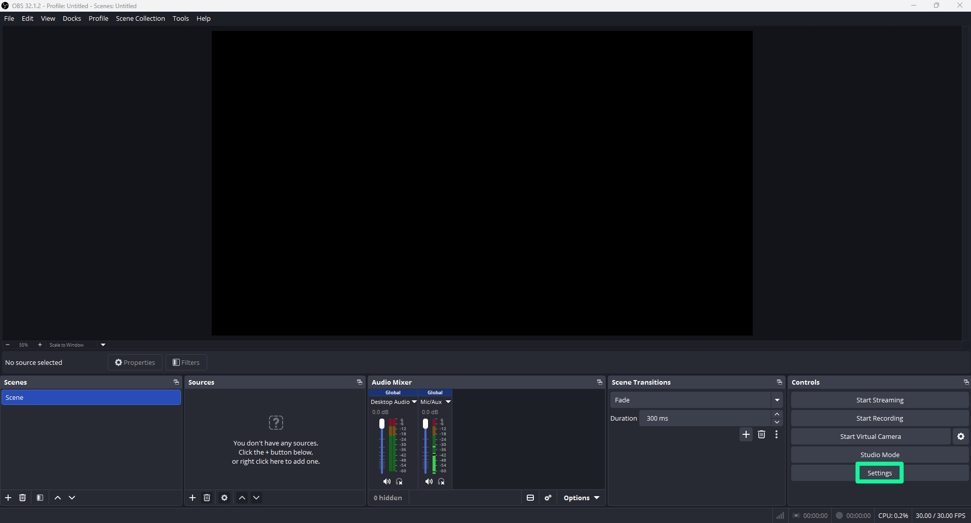
Task: Move source down with arrow icon
Action: (x=256, y=498)
